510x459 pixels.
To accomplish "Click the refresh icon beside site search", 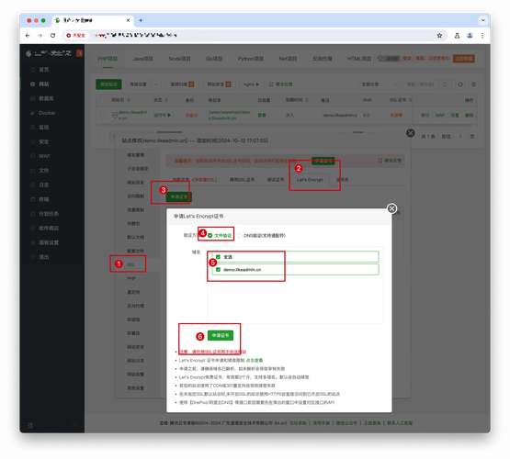I will pyautogui.click(x=460, y=84).
